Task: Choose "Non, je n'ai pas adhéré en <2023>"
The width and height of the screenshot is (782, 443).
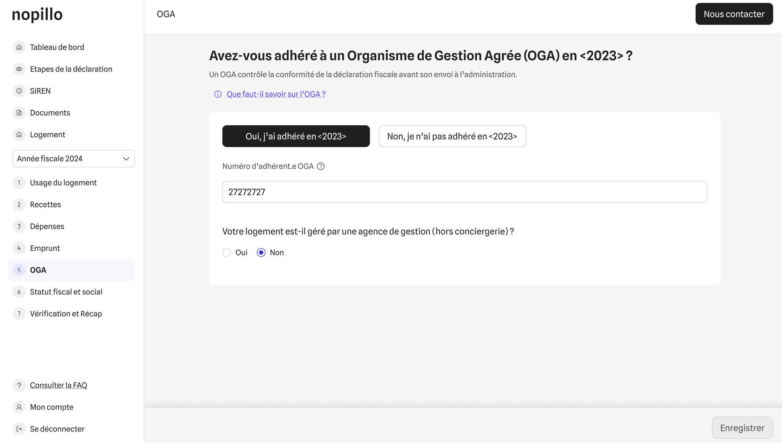Action: [452, 136]
